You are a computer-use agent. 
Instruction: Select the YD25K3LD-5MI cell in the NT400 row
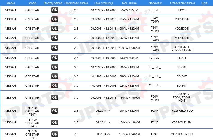182,122
